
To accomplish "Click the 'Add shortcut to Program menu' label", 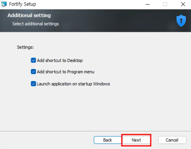I will 65,72.
